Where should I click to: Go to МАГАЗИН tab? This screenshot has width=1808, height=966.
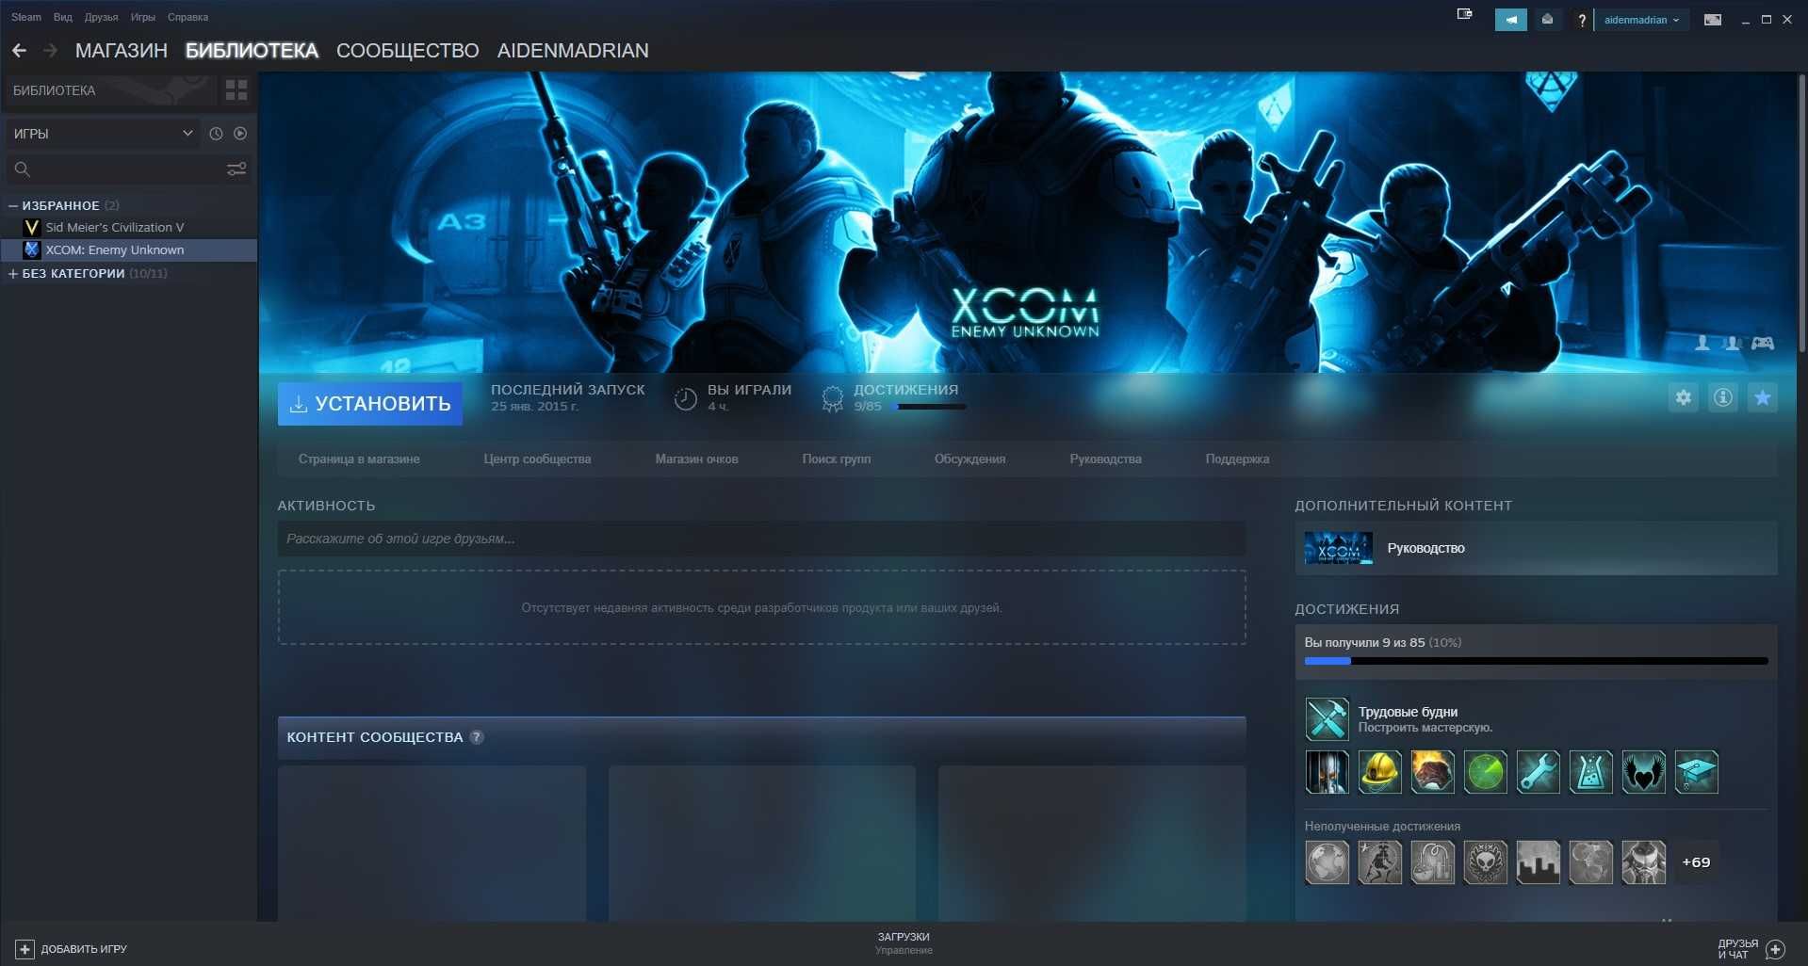click(x=122, y=51)
